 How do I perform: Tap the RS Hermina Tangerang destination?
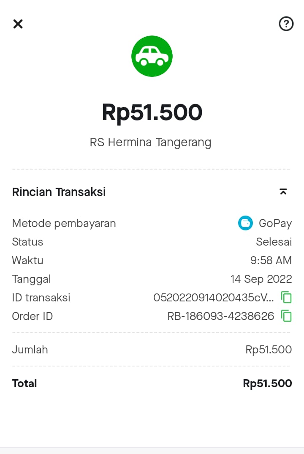[x=150, y=142]
